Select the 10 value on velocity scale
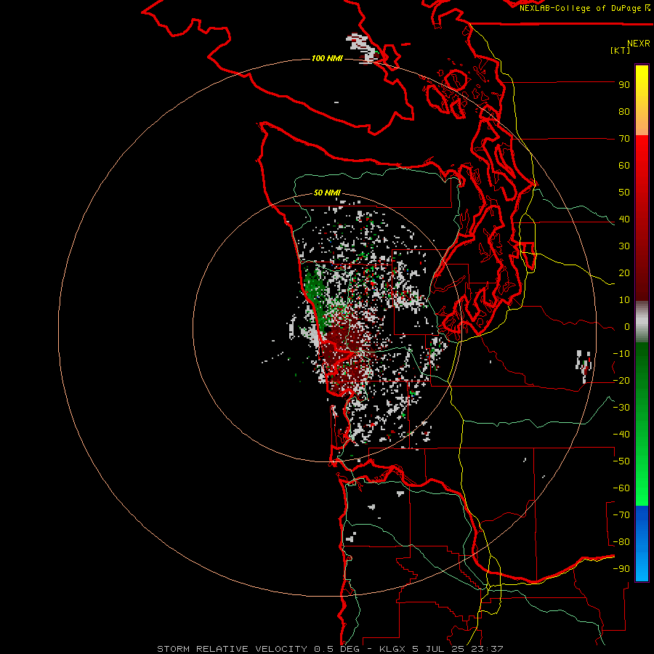Image resolution: width=654 pixels, height=654 pixels. pos(624,300)
